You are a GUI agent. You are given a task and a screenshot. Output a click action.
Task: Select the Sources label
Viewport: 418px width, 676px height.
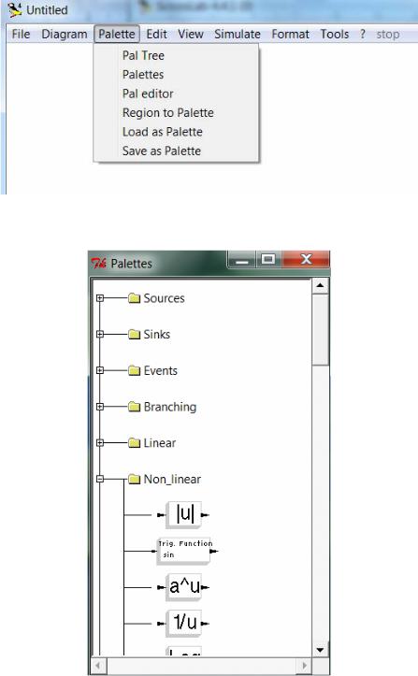[x=164, y=298]
